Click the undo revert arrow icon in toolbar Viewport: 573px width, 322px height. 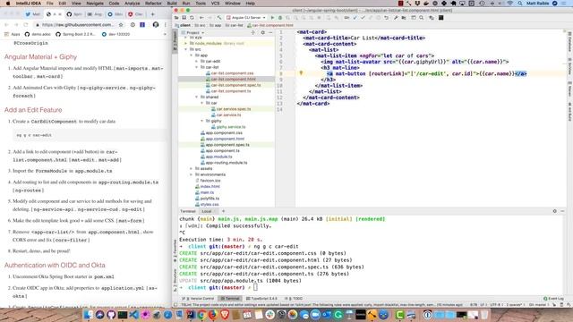click(x=386, y=18)
